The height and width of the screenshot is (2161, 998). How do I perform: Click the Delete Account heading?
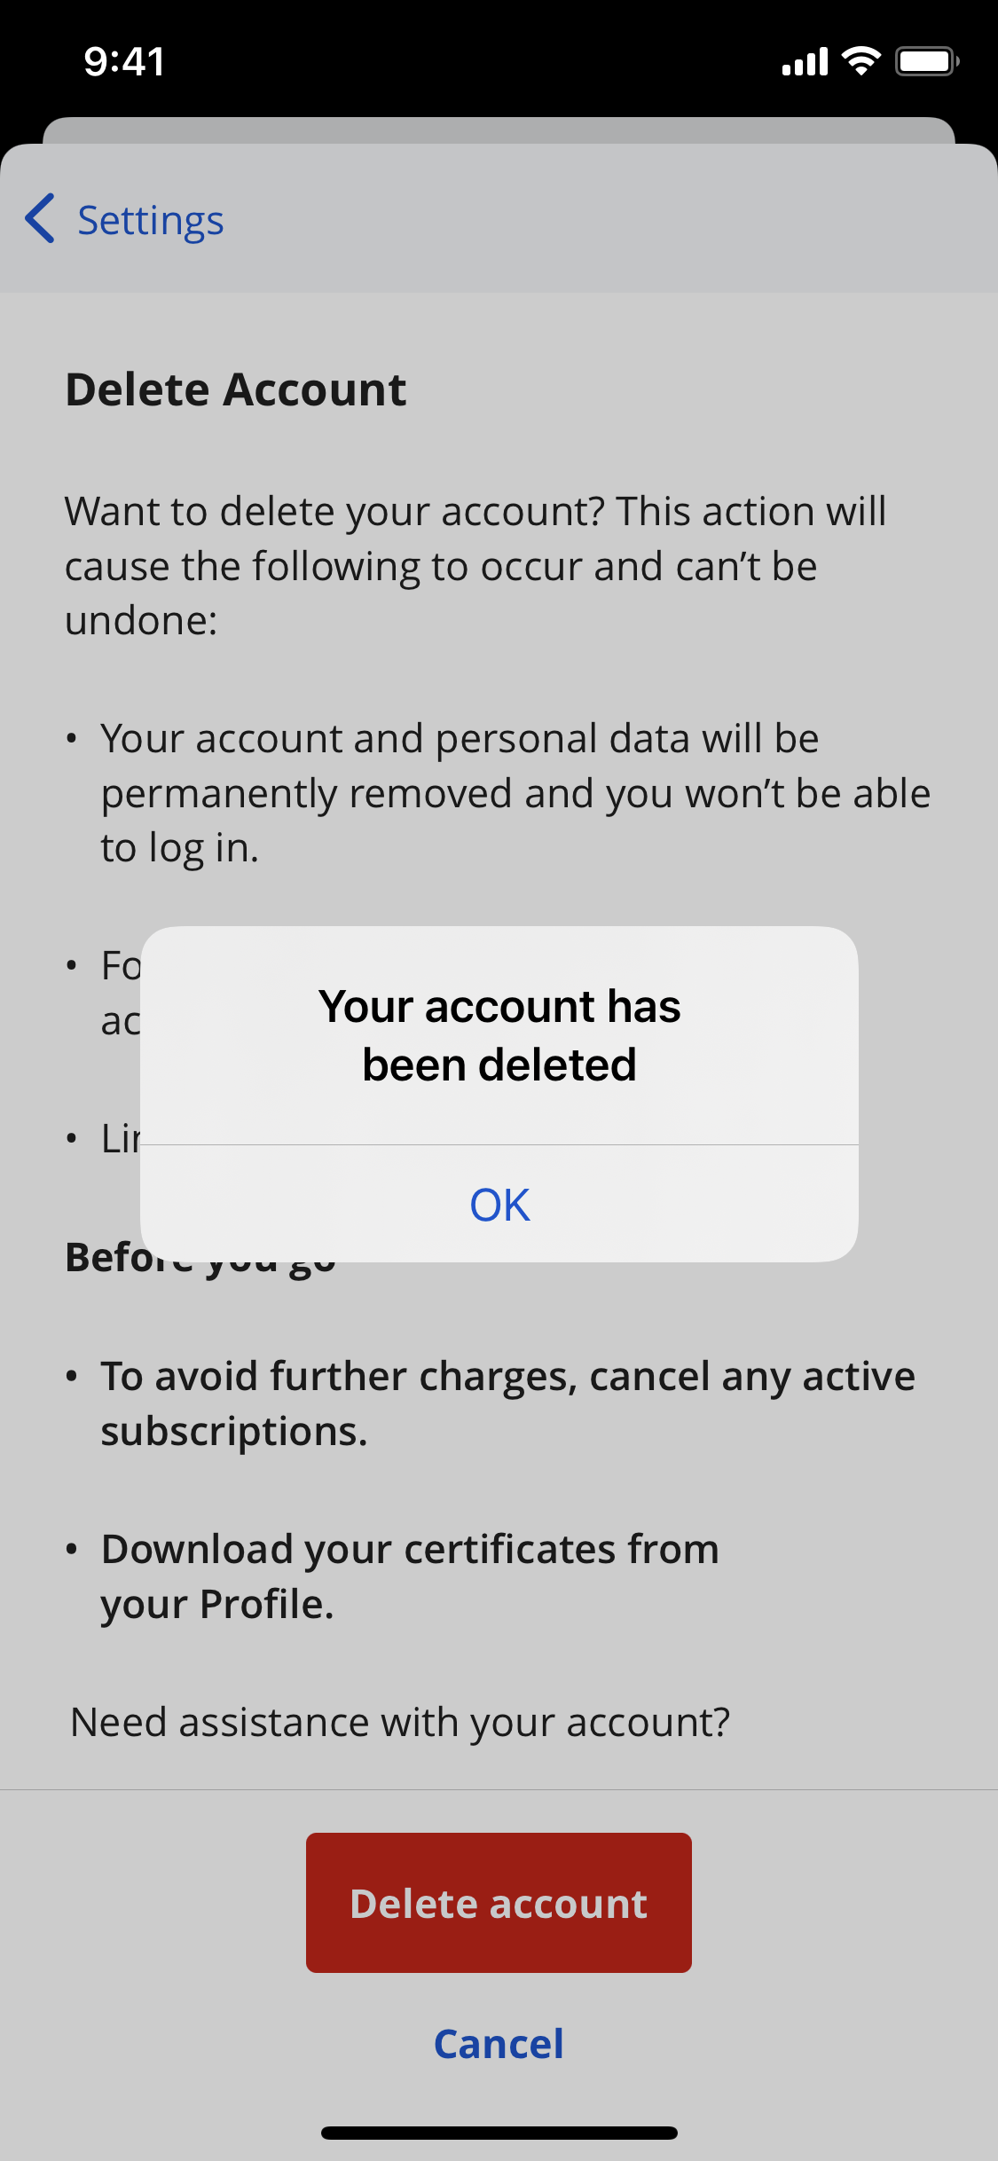tap(236, 389)
